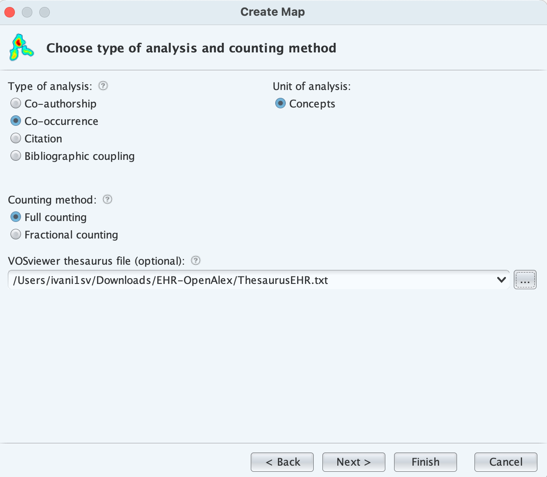This screenshot has height=477, width=547.
Task: Browse for thesaurus file with ellipsis button
Action: 525,280
